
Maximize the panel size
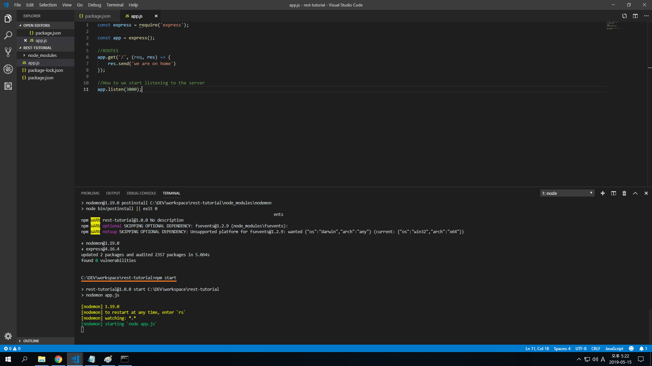[635, 193]
